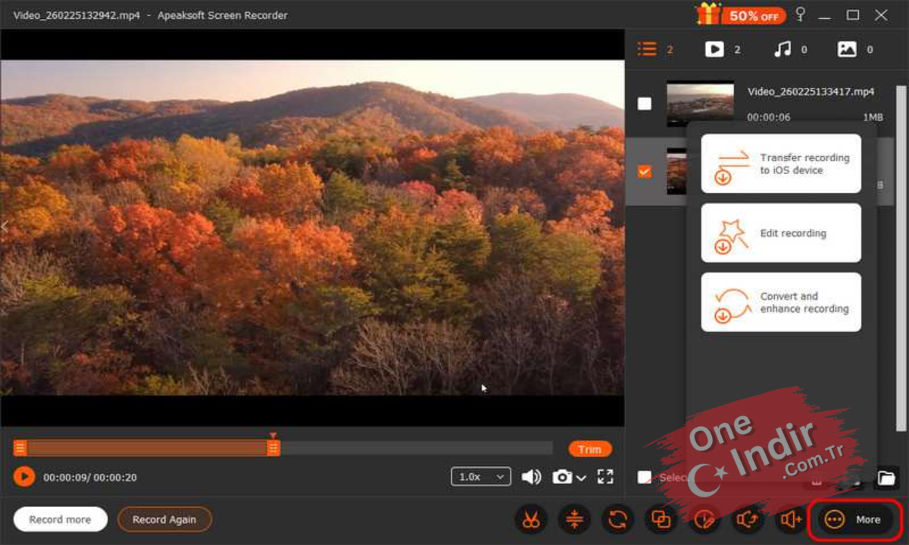Open the extract audio icon
The height and width of the screenshot is (545, 909).
748,519
